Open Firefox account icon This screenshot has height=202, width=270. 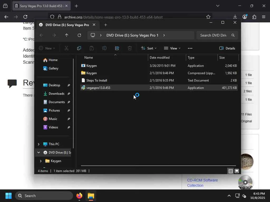tap(245, 17)
